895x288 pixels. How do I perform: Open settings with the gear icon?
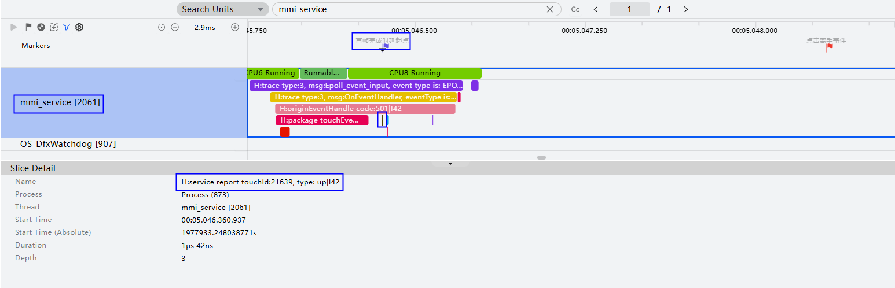79,27
